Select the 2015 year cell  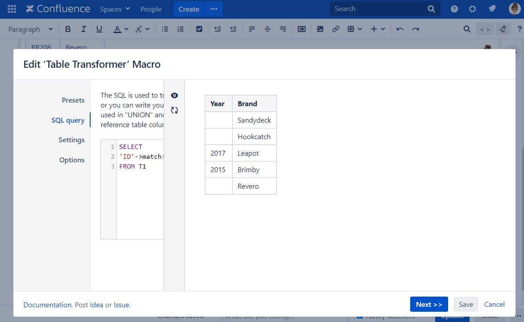[x=219, y=169]
